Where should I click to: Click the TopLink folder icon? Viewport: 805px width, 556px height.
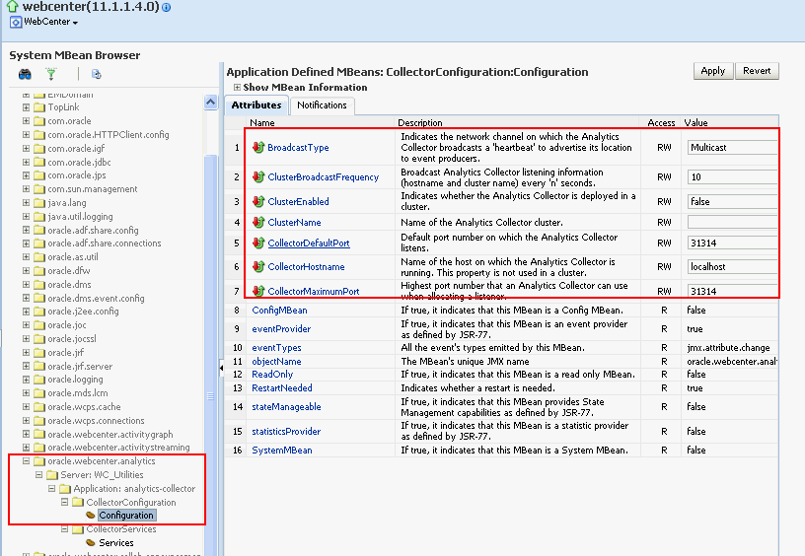pos(39,107)
